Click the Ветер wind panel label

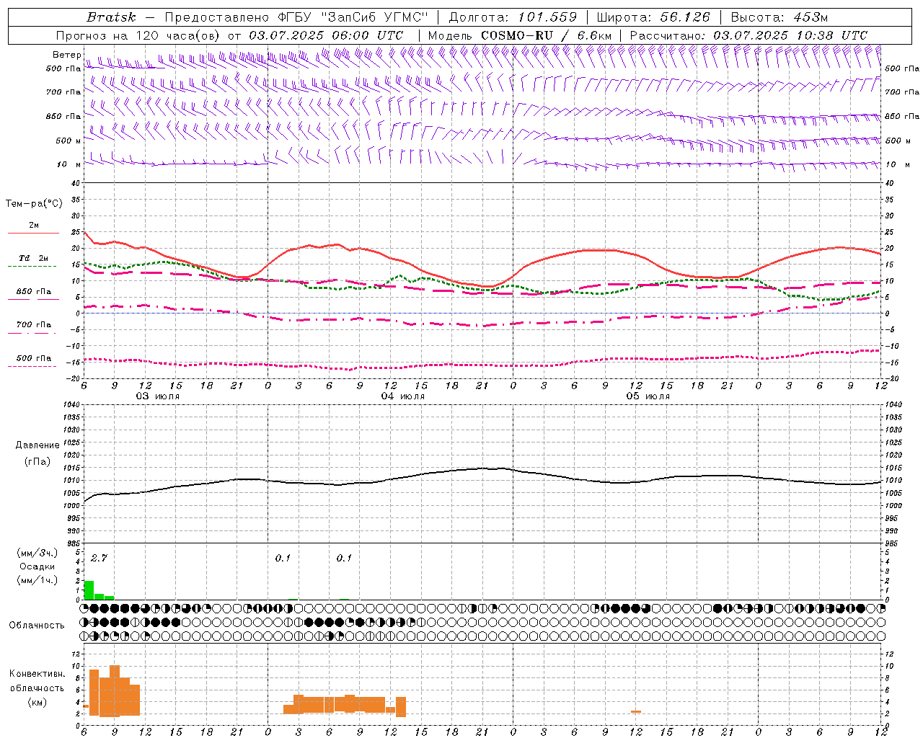(66, 55)
